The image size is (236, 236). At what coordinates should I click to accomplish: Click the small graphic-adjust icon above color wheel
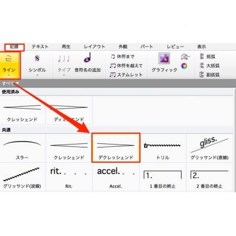[x=185, y=57]
